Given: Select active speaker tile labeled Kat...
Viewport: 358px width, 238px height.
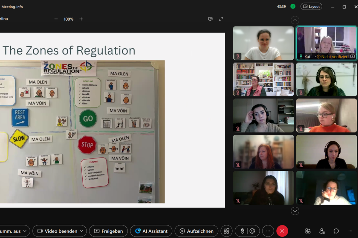Looking at the screenshot, I should (x=327, y=43).
